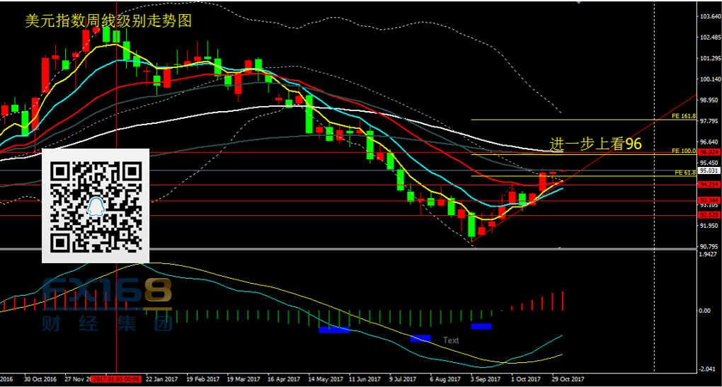This screenshot has height=387, width=722.
Task: Select the FE 161.8 Fibonacci label
Action: tap(684, 116)
